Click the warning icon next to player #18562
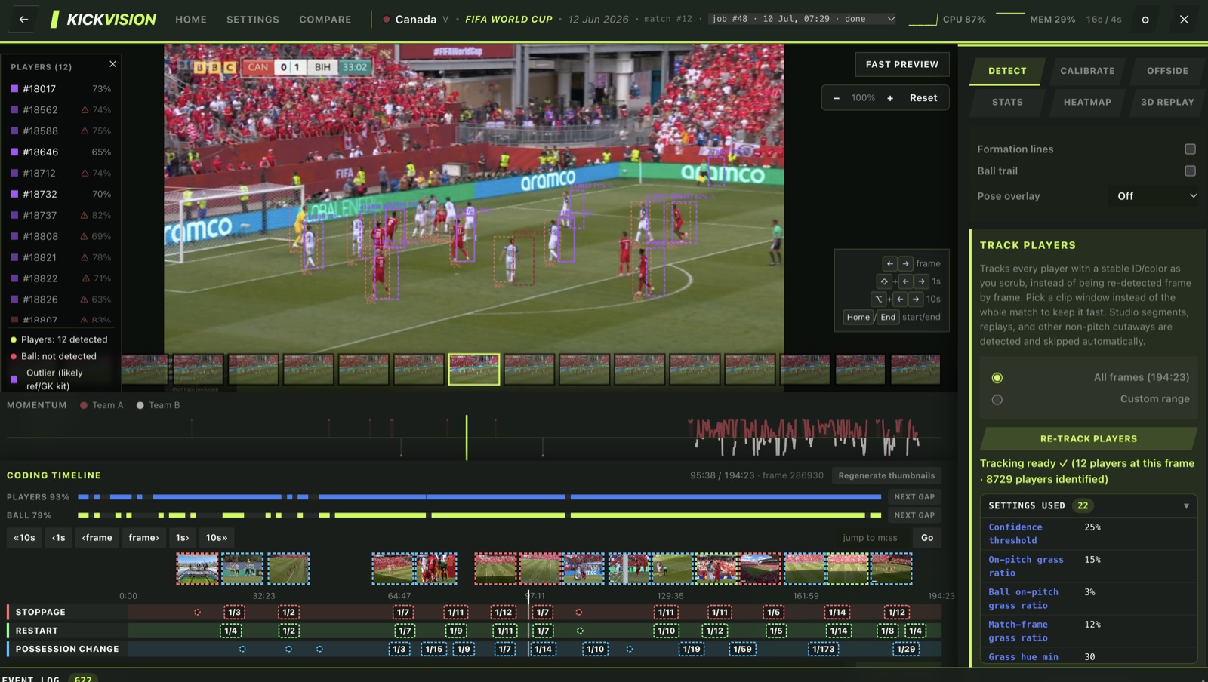Image resolution: width=1208 pixels, height=682 pixels. pos(85,110)
